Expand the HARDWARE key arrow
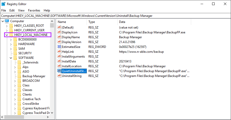The height and width of the screenshot is (120, 231). pos(11,44)
